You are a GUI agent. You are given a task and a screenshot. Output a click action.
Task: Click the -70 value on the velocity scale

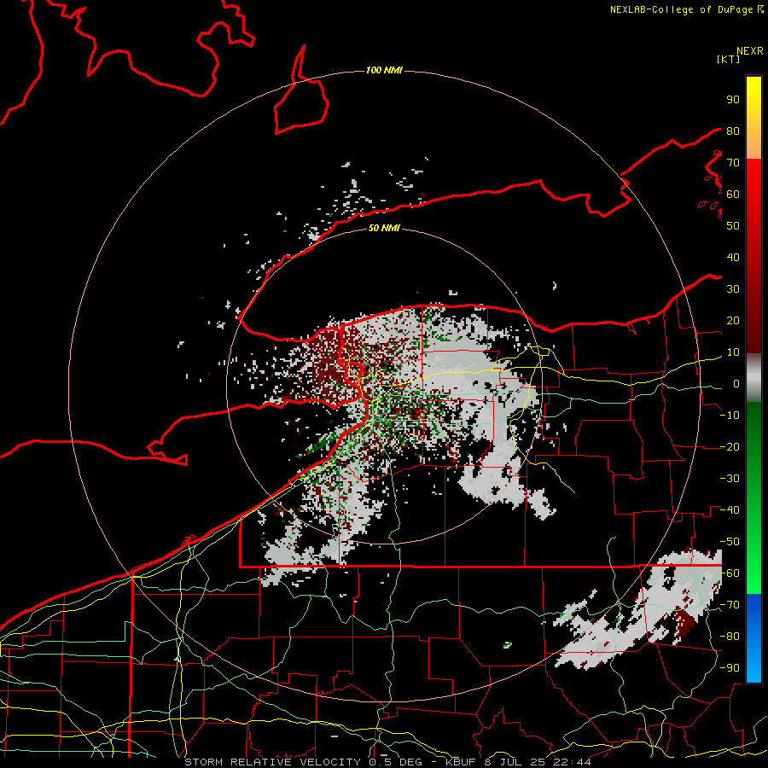click(730, 605)
